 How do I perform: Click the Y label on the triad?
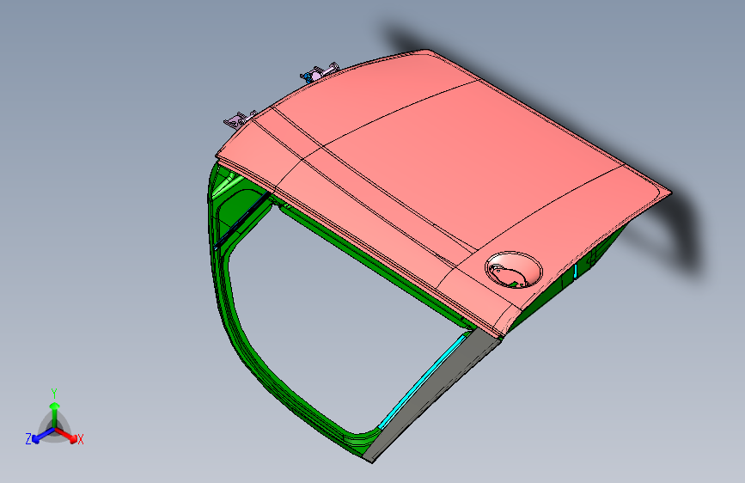pyautogui.click(x=54, y=394)
